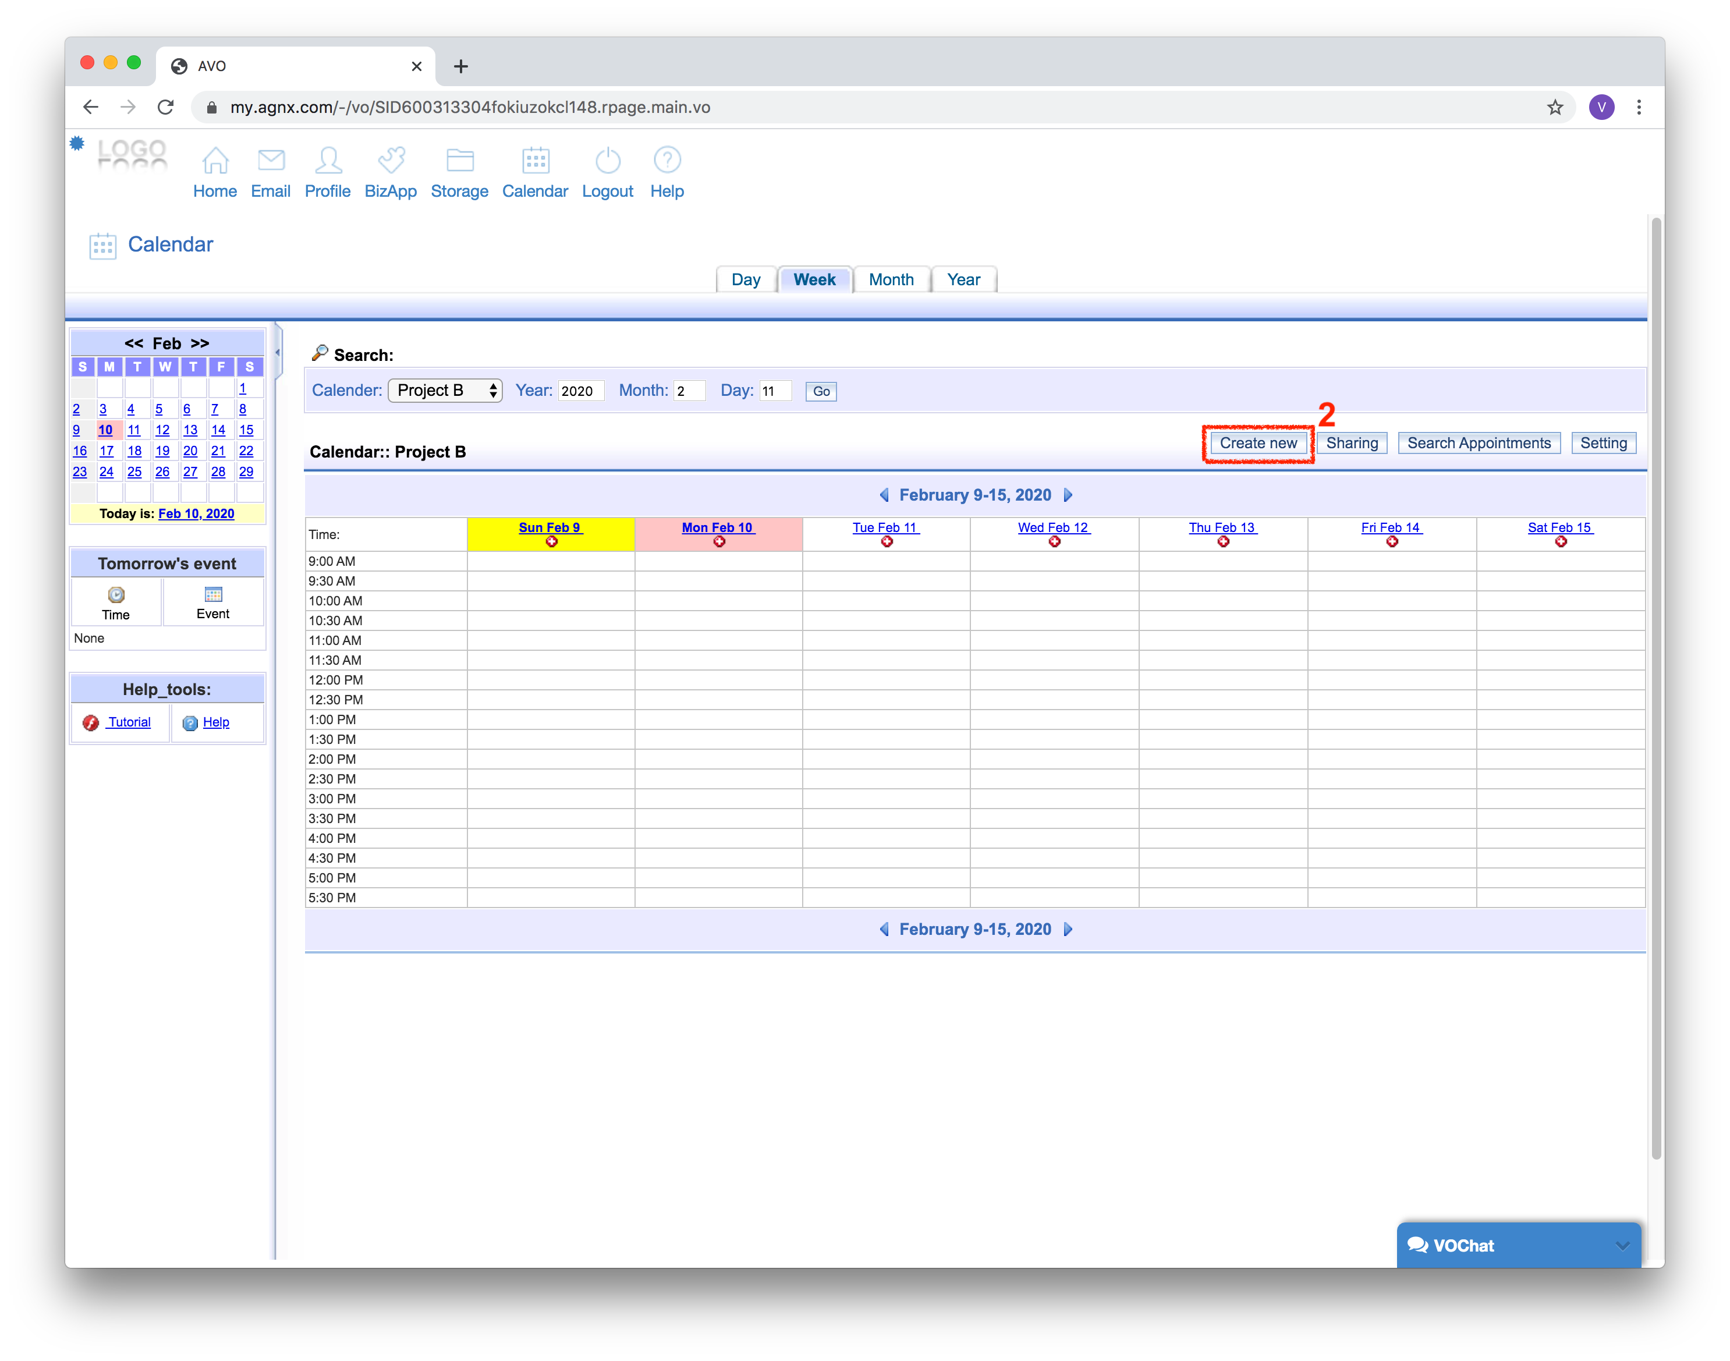Click the Profile person icon
1730x1361 pixels.
[x=328, y=160]
